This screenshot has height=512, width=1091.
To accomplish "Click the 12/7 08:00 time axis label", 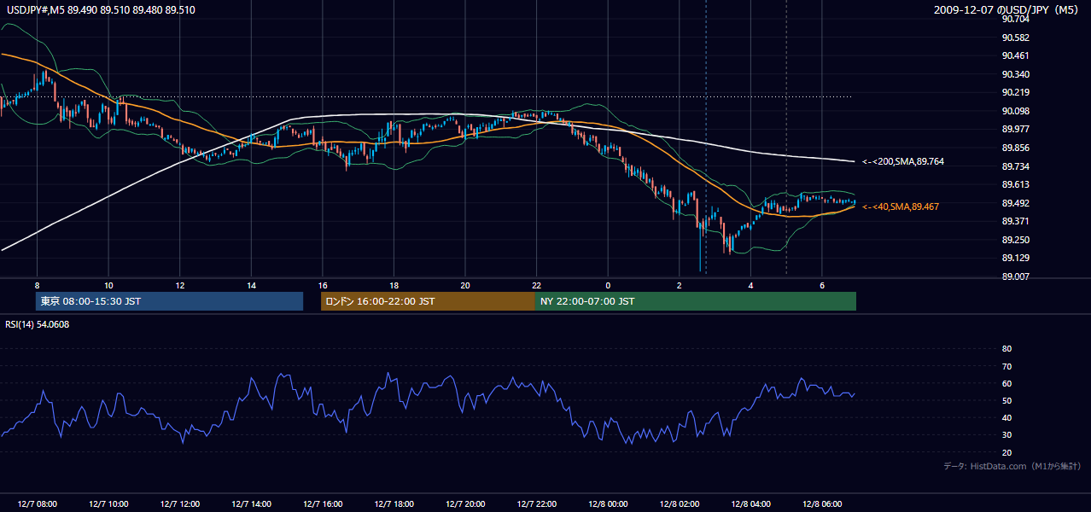I will click(x=37, y=503).
